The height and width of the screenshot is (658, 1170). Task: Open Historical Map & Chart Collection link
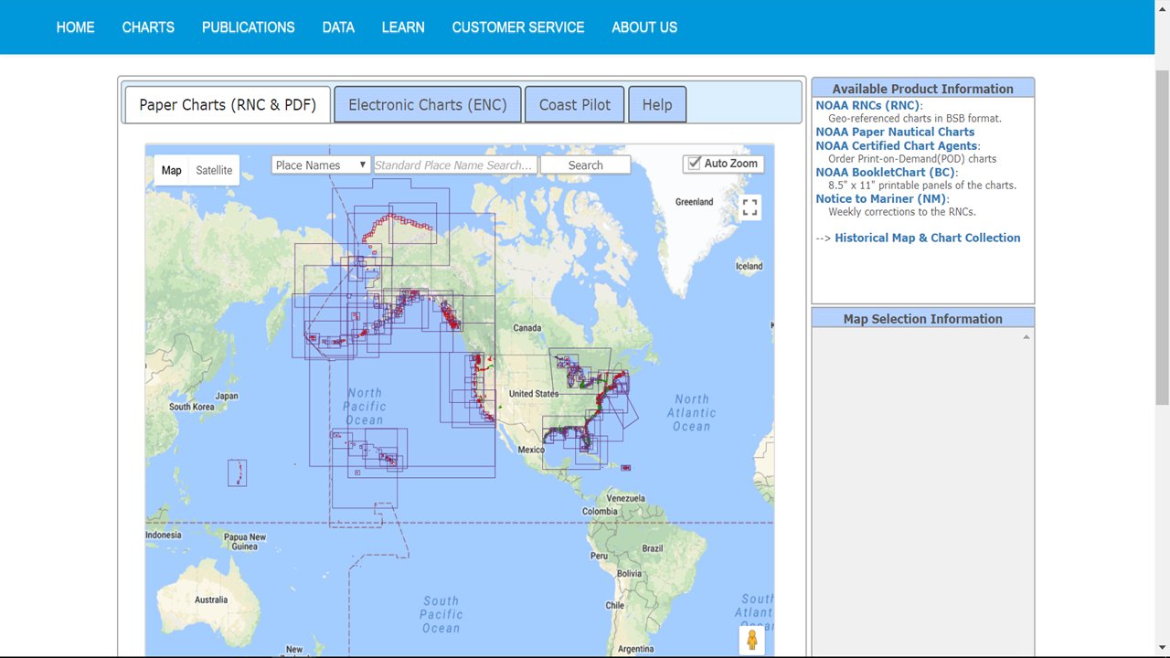[928, 238]
